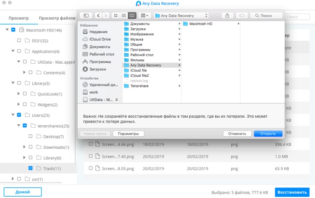Check the Applications(4) checkbox
The height and width of the screenshot is (198, 315).
19,51
